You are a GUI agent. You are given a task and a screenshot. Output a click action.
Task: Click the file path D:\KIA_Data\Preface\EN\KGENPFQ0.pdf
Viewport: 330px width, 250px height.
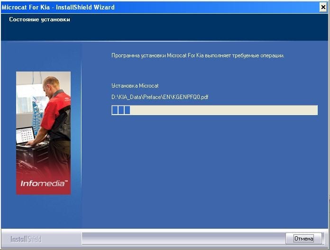160,97
